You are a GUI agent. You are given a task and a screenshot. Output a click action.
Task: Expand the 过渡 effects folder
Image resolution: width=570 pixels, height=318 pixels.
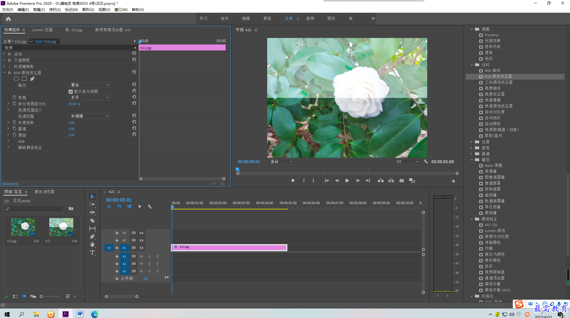[471, 142]
